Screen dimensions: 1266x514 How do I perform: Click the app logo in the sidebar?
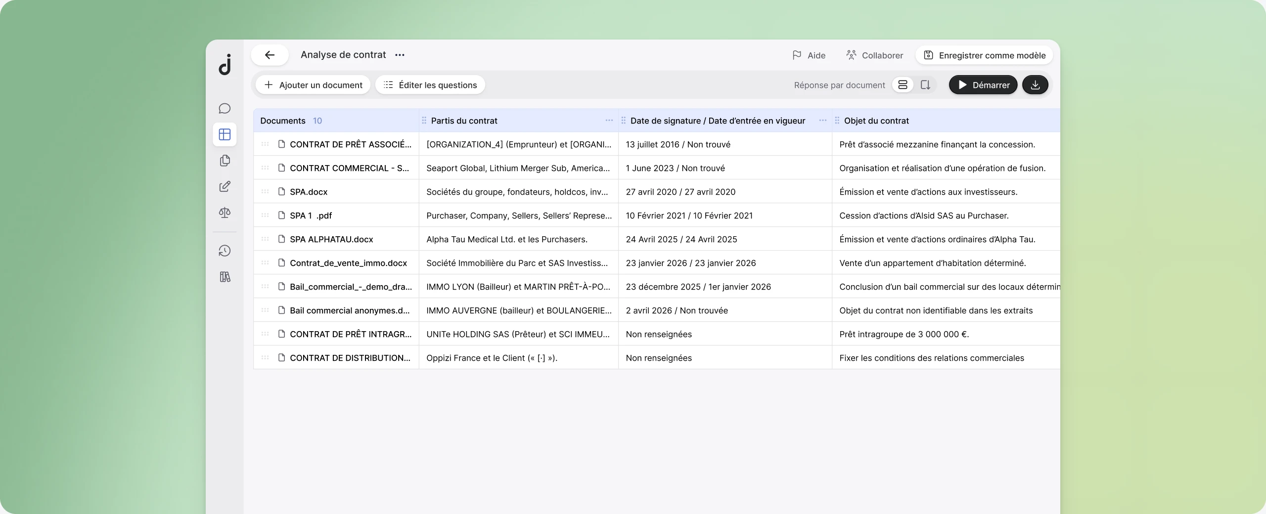225,64
